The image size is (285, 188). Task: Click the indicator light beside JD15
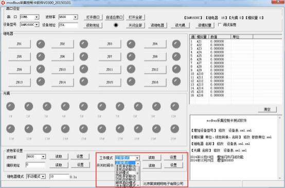click(x=131, y=81)
